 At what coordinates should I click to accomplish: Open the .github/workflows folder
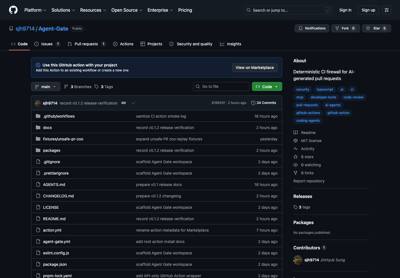point(59,116)
